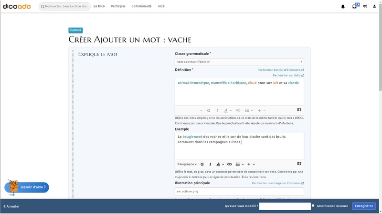Screen dimensions: 382x214
Task: Open the Participer menu
Action: coord(118,6)
